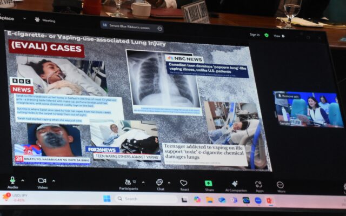The height and width of the screenshot is (216, 346).
Task: Click the green Share screen button
Action: pos(209,186)
